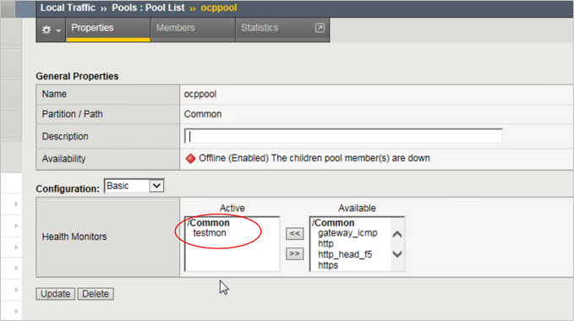Click the Common partition value

(203, 114)
